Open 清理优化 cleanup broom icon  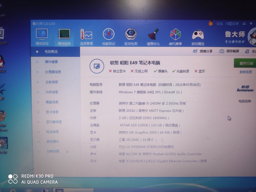point(153,37)
